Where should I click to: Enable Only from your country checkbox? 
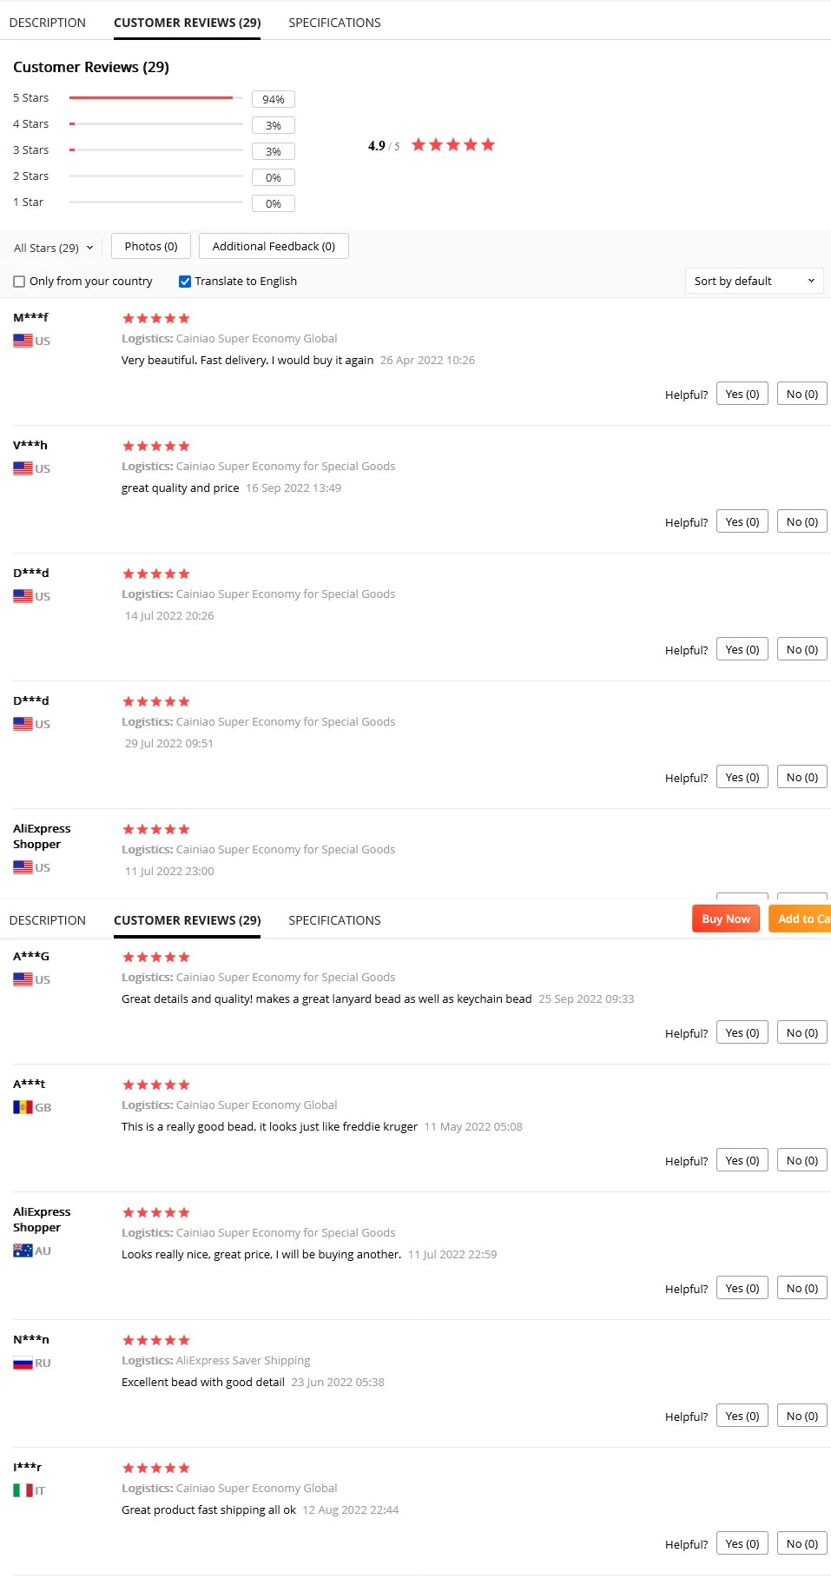click(x=19, y=282)
